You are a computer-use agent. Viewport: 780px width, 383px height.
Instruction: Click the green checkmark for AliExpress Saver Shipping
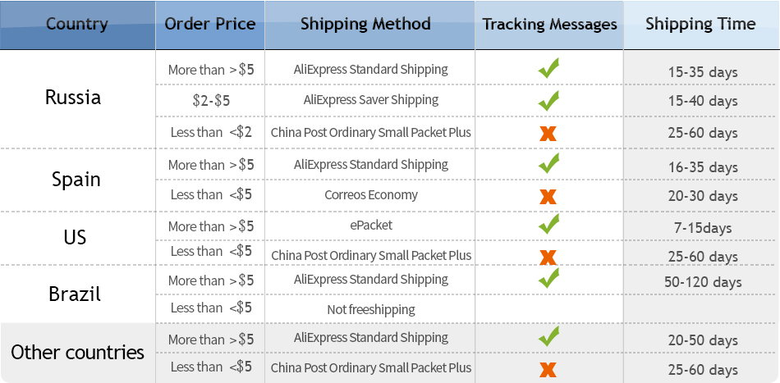click(548, 101)
